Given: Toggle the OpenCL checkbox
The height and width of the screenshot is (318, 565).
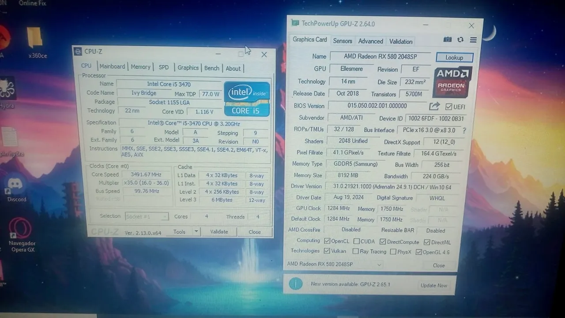Looking at the screenshot, I should click(x=327, y=241).
